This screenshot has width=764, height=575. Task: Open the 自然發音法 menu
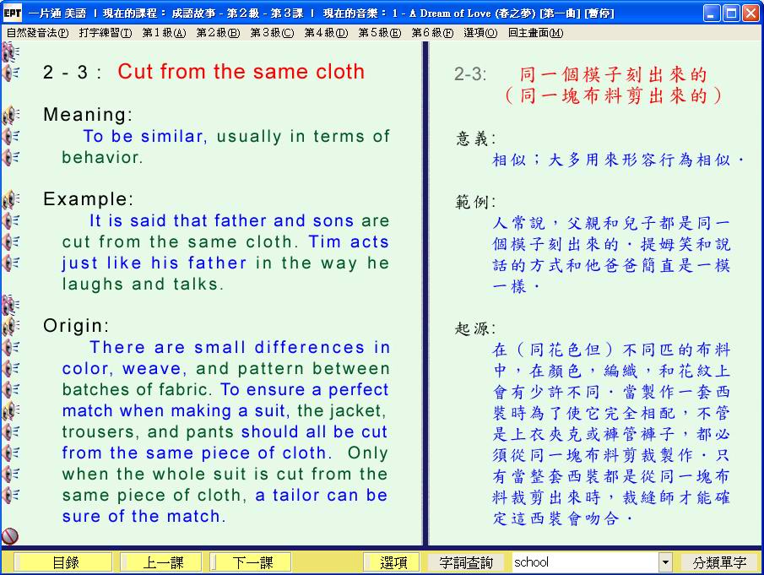[37, 33]
